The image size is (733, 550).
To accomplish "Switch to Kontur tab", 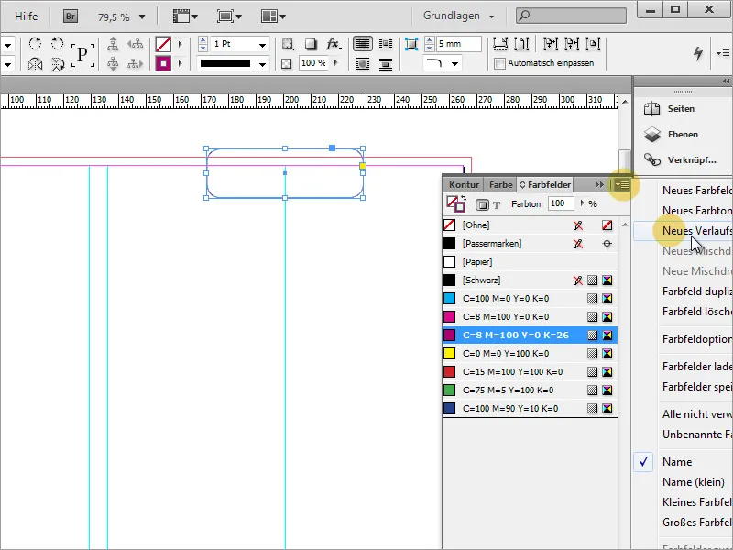I will (464, 185).
